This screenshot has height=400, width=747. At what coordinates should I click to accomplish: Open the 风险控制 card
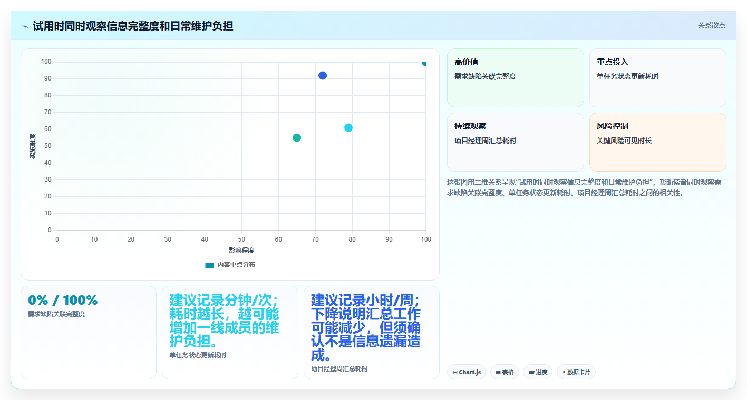pos(657,142)
